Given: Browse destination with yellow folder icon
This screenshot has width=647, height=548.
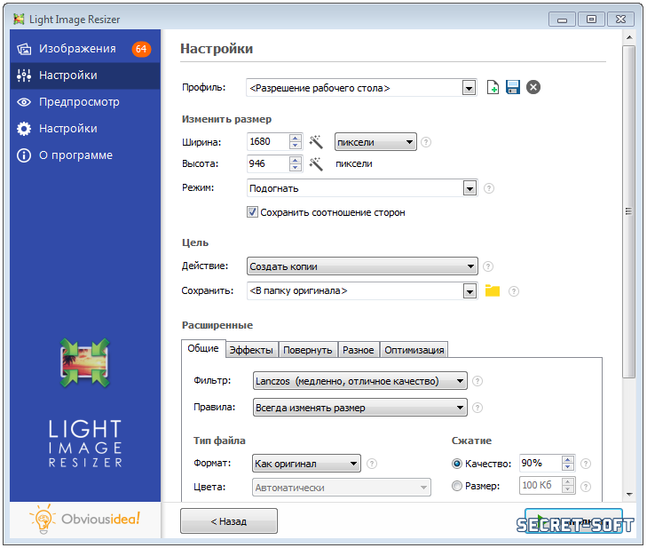Looking at the screenshot, I should tap(493, 290).
